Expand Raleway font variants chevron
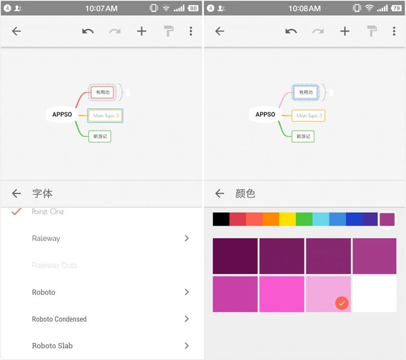 click(187, 238)
